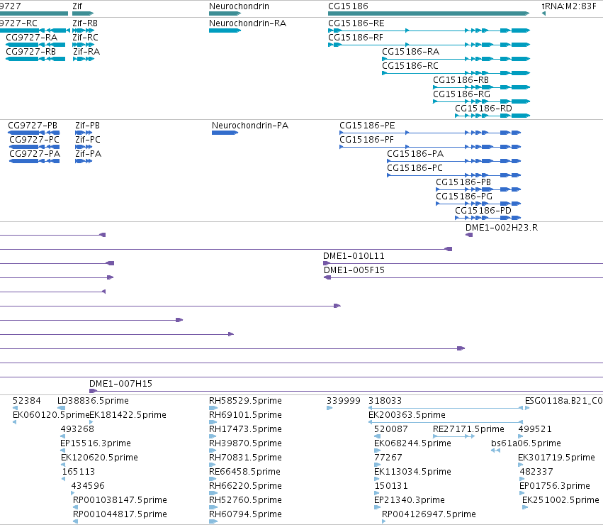Select the CG15186-RF transcript
Screen dimensions: 603x525
coord(429,45)
